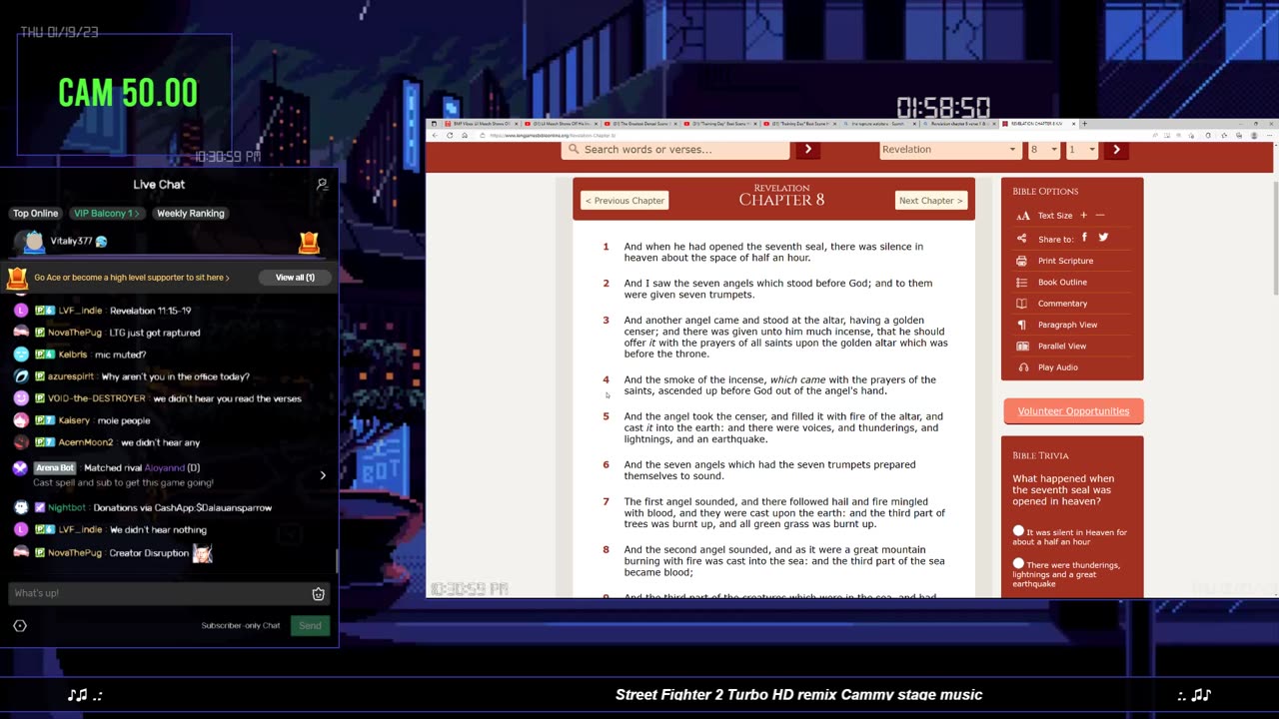Click the Paragraph View pilcrow icon

[x=1021, y=325]
